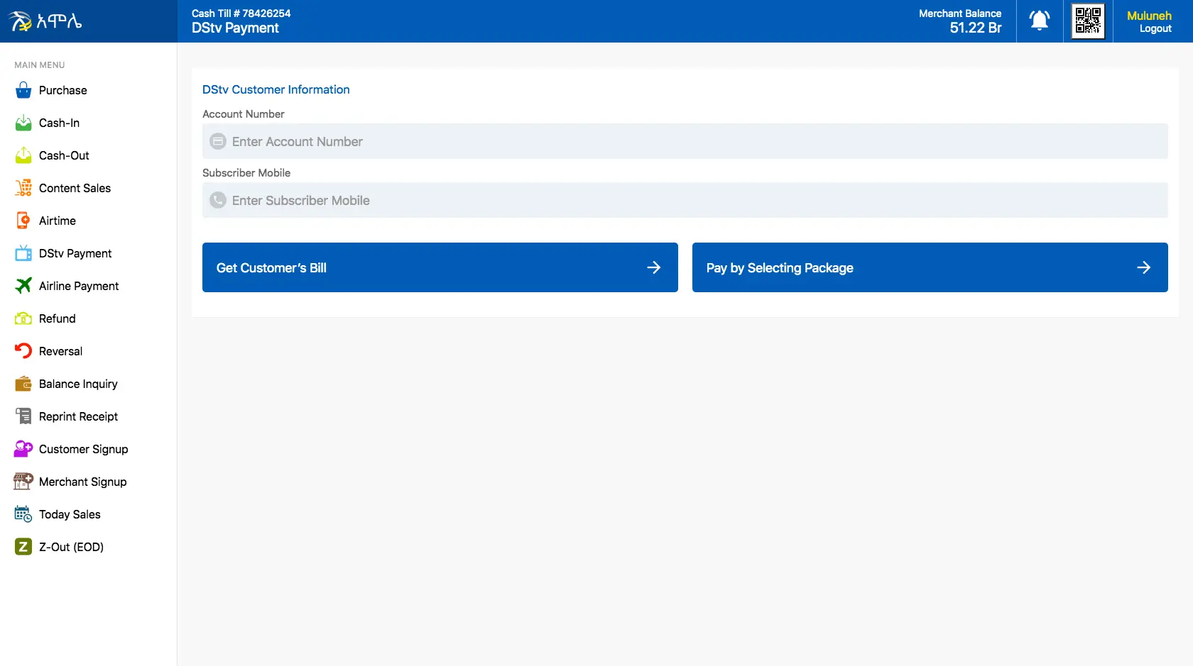This screenshot has width=1193, height=666.
Task: Open the QR code scanner icon
Action: tap(1087, 21)
